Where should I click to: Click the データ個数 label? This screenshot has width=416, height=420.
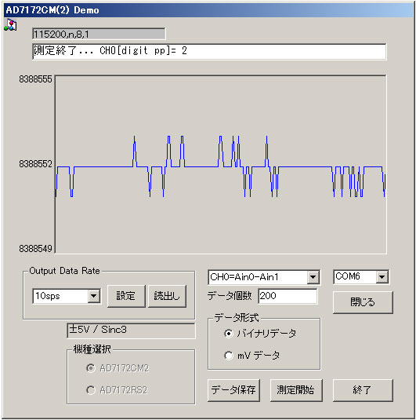(230, 296)
